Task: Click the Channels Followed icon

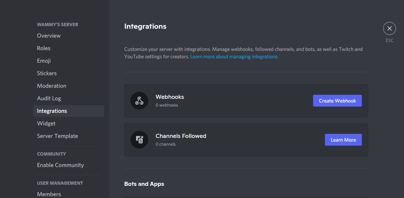Action: (139, 140)
